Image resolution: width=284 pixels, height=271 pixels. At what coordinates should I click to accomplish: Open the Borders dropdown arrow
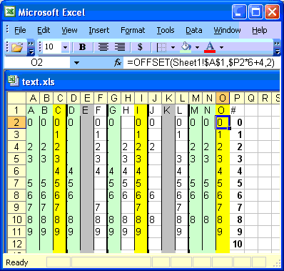coord(173,47)
